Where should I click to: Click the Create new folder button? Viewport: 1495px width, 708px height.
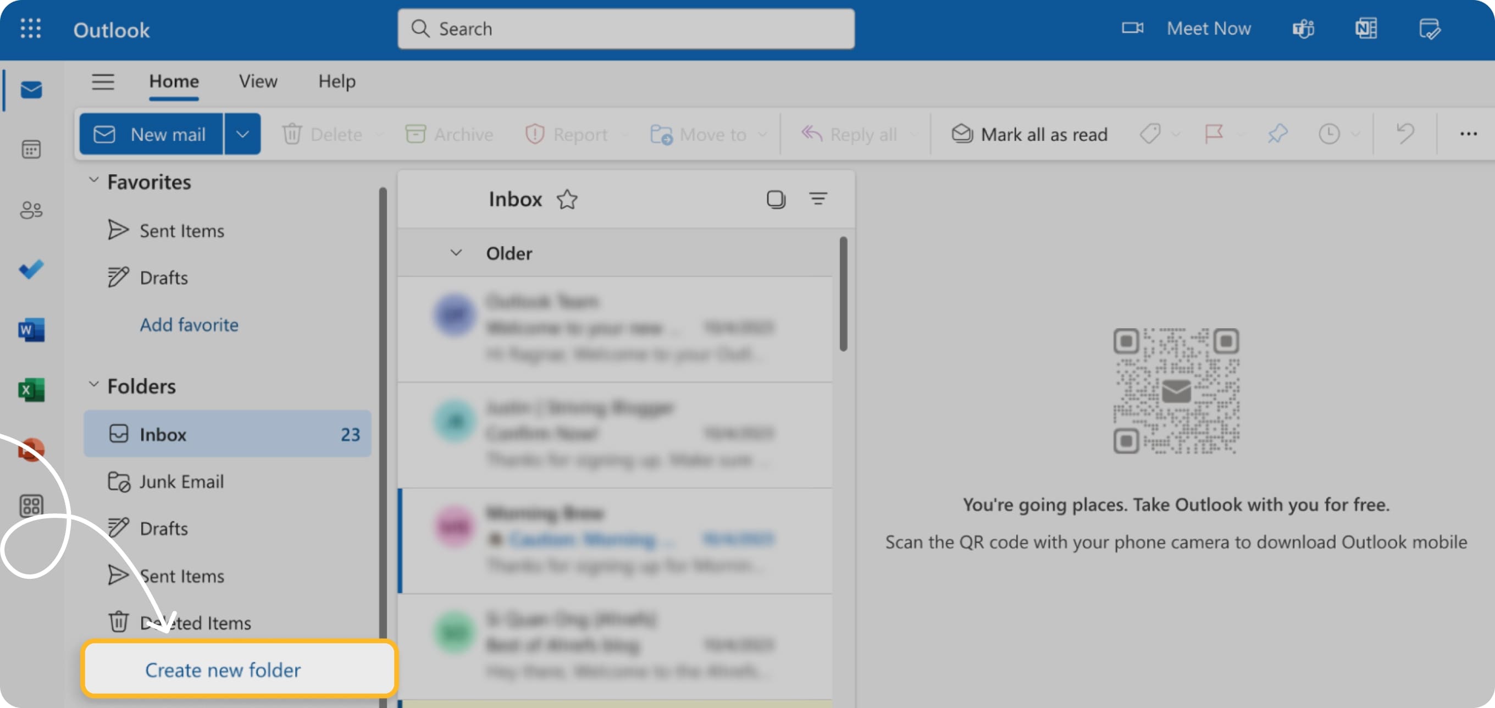(x=223, y=670)
